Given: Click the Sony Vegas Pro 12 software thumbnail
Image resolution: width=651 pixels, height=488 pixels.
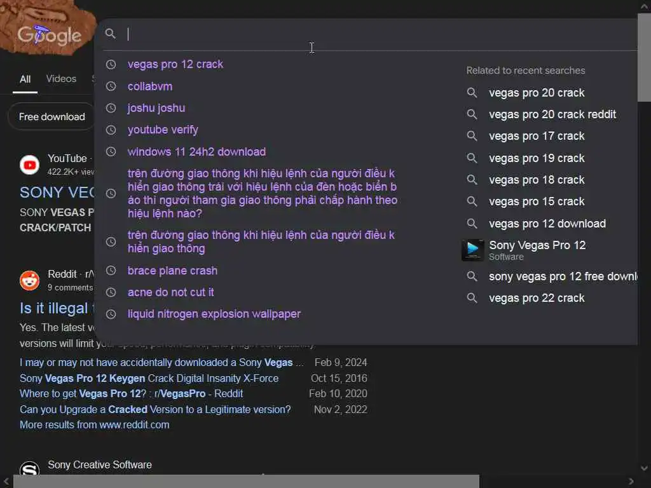Looking at the screenshot, I should coord(472,250).
